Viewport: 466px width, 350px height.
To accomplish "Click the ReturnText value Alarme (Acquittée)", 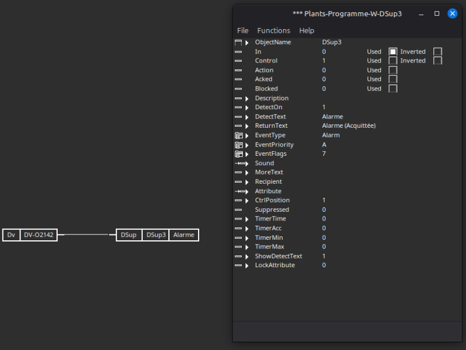I will (348, 126).
